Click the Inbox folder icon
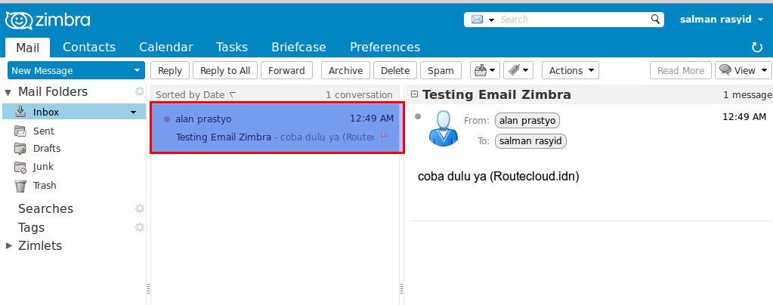 coord(20,112)
